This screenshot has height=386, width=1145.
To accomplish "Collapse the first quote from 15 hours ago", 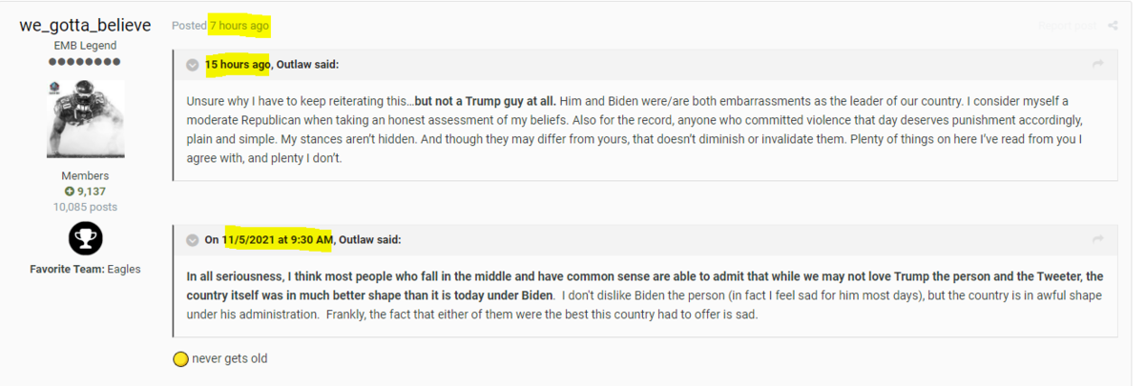I will (x=192, y=65).
